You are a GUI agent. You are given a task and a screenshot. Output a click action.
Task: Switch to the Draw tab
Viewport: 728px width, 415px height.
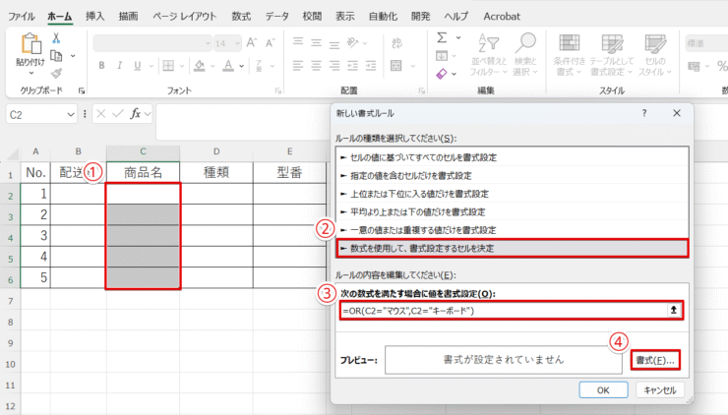click(128, 17)
